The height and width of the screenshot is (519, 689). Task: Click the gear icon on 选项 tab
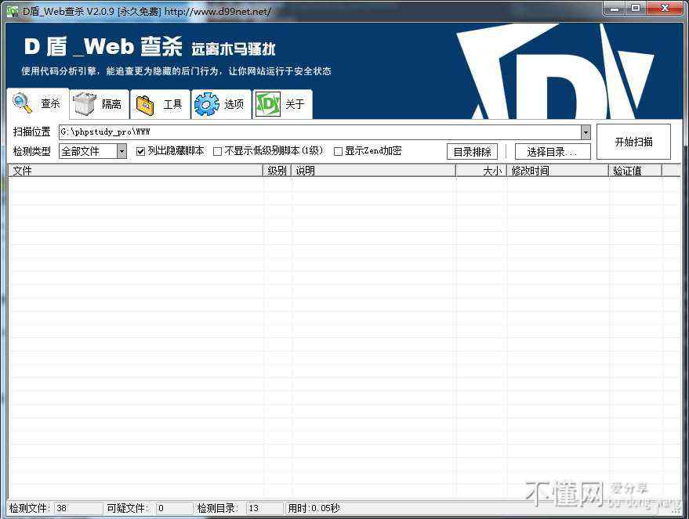tap(206, 104)
